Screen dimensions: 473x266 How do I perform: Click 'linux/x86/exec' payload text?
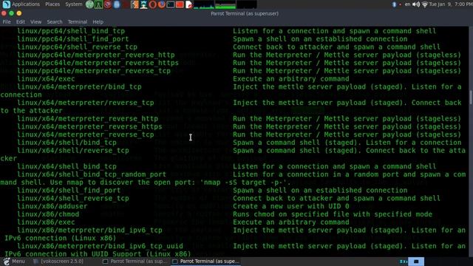[46, 222]
